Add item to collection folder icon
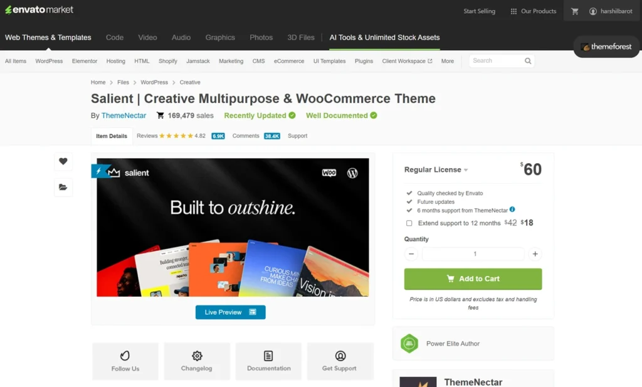This screenshot has width=642, height=387. (x=63, y=187)
